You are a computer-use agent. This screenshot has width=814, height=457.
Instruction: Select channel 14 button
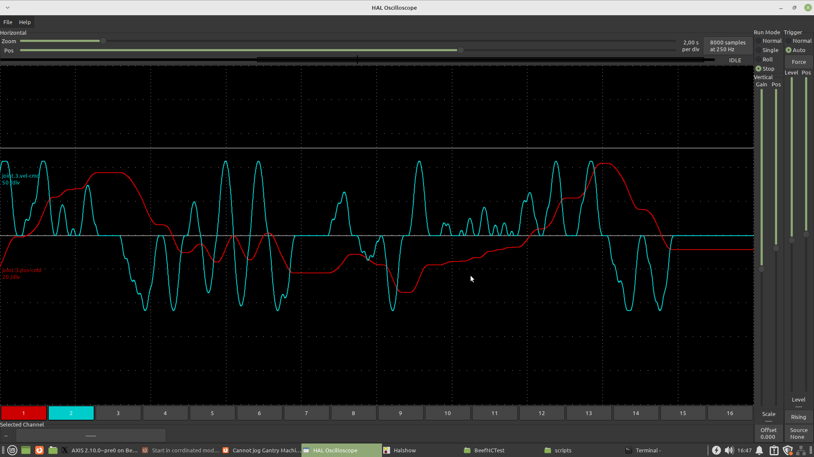tap(636, 413)
